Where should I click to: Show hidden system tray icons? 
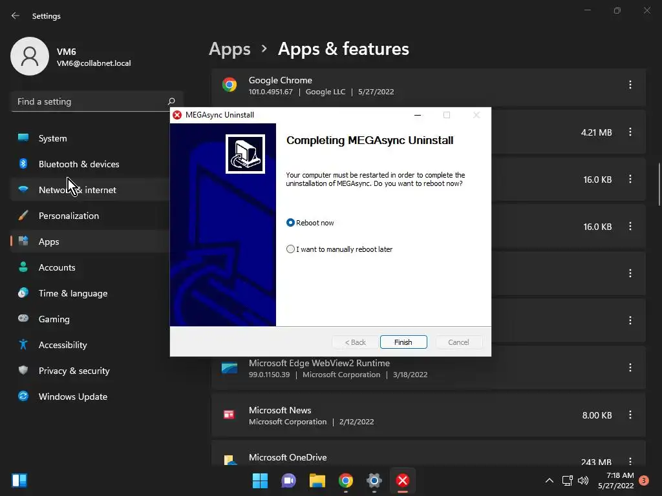[x=550, y=480]
